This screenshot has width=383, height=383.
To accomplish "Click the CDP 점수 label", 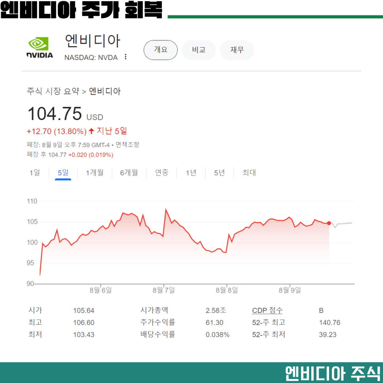I will pos(267,310).
